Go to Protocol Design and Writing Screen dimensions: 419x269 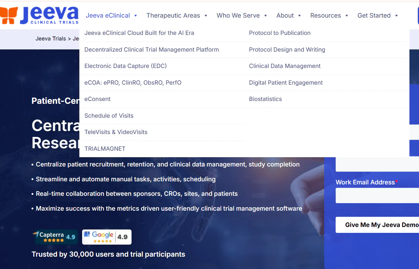(x=287, y=49)
